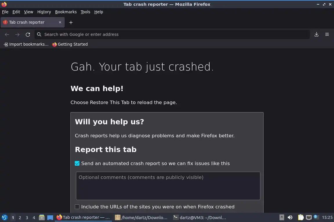
Task: Click the network monitor tray icon
Action: [x=309, y=217]
